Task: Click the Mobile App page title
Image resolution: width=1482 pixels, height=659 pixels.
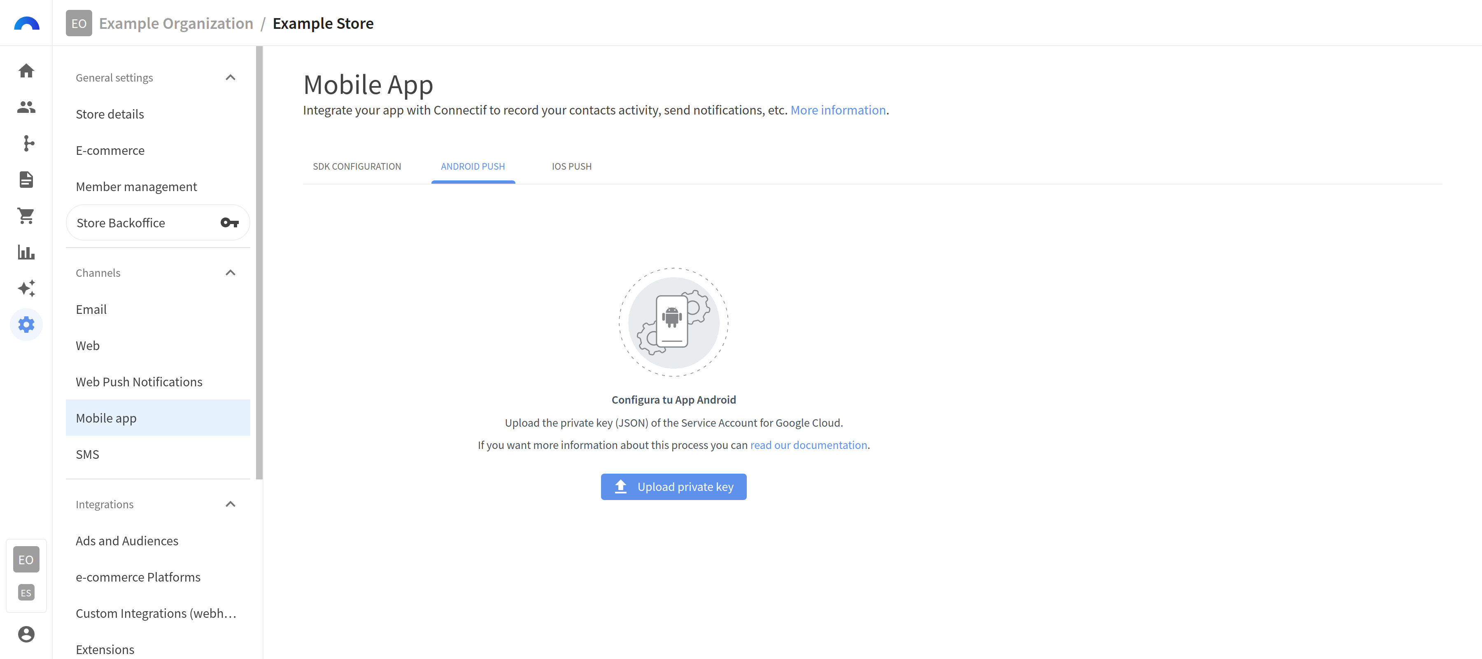Action: point(368,84)
